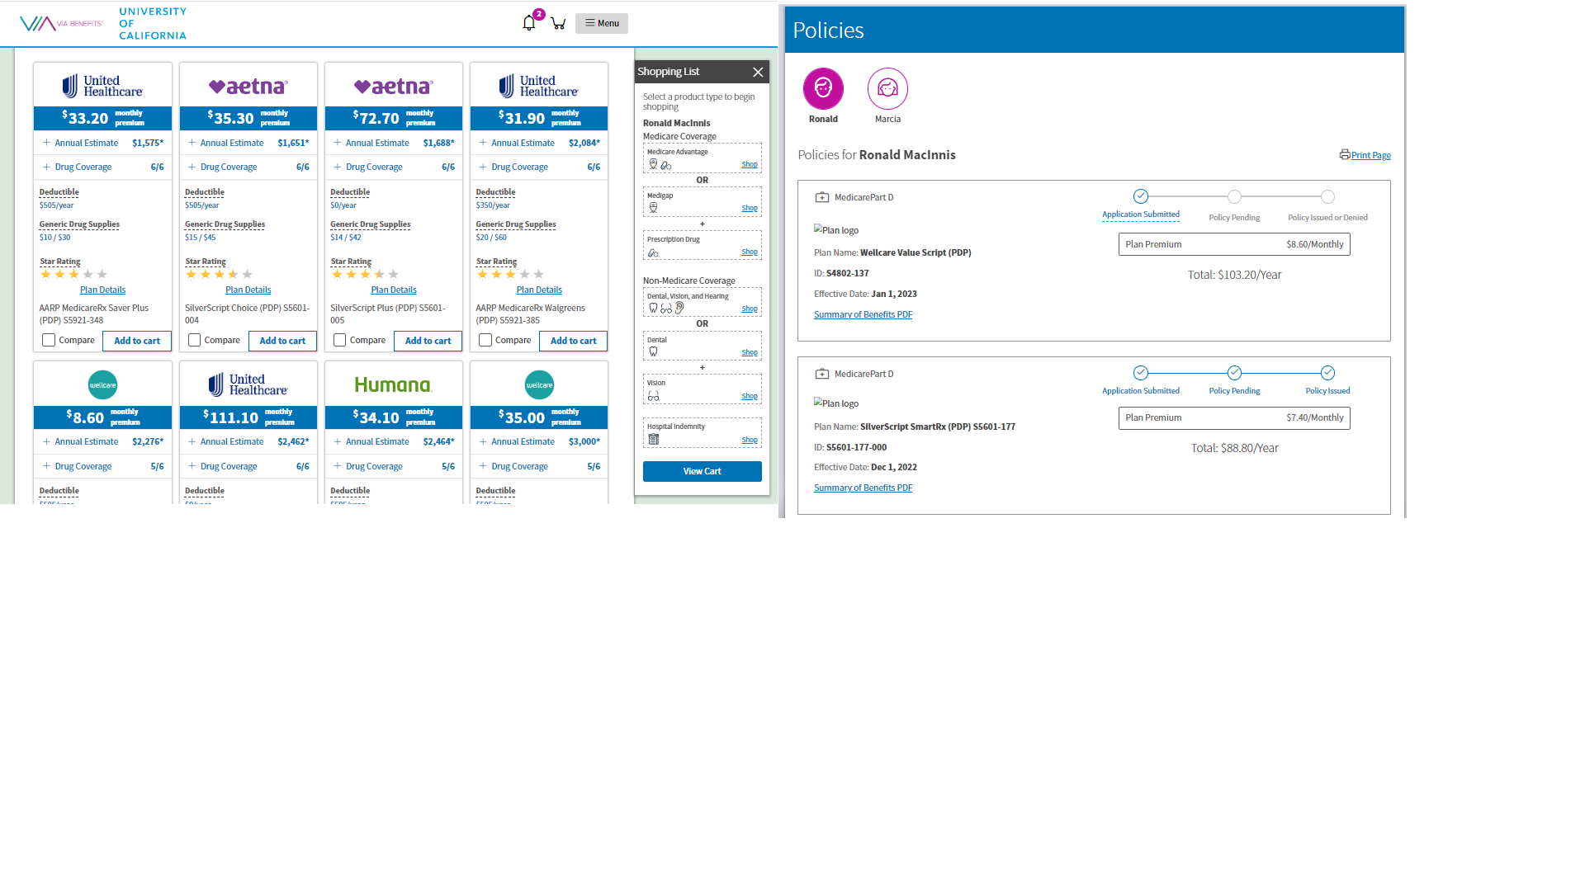Screen dimensions: 1585x891
Task: Click the Humana plan logo
Action: 393,384
